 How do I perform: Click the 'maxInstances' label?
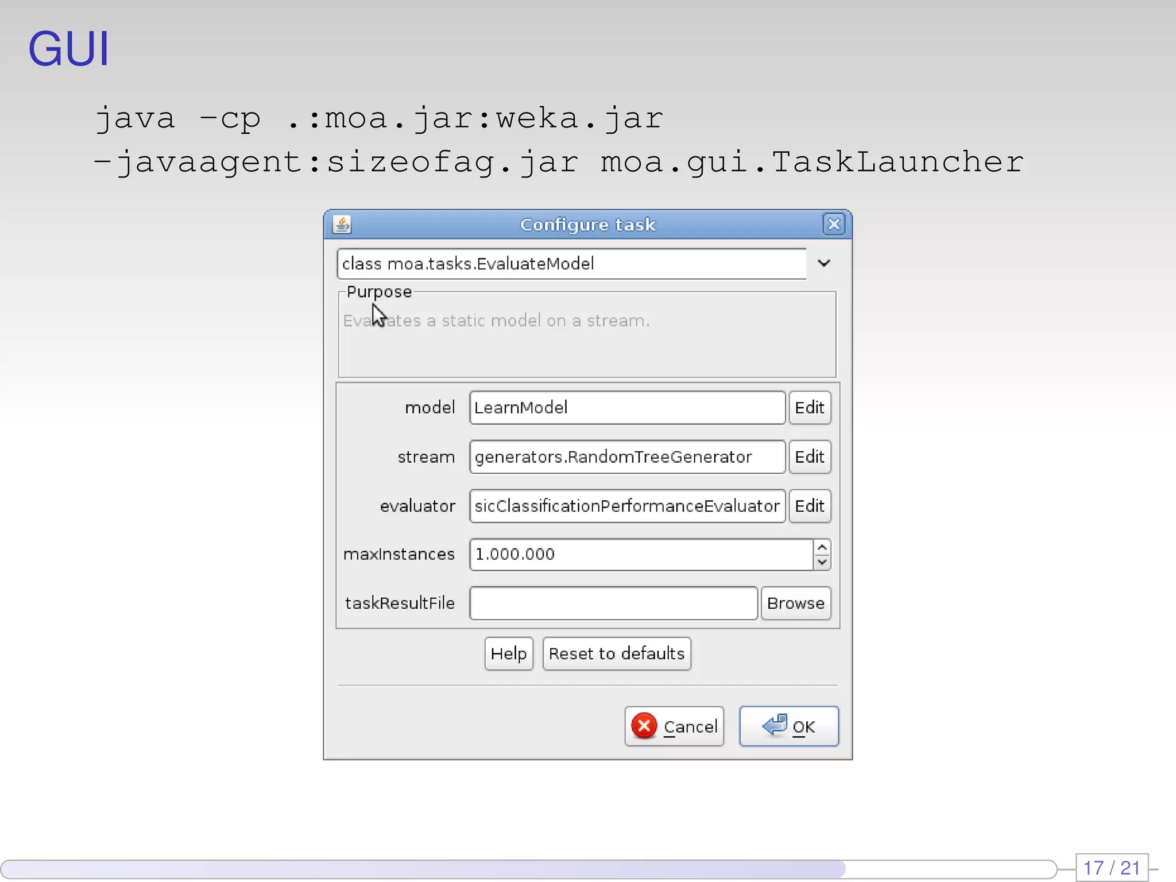(399, 554)
